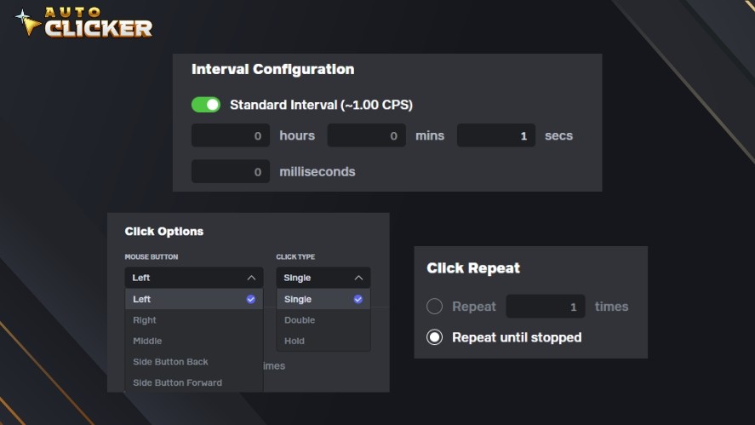Screen dimensions: 755x425
Task: Click the Repeat until stopped label text
Action: [x=517, y=337]
